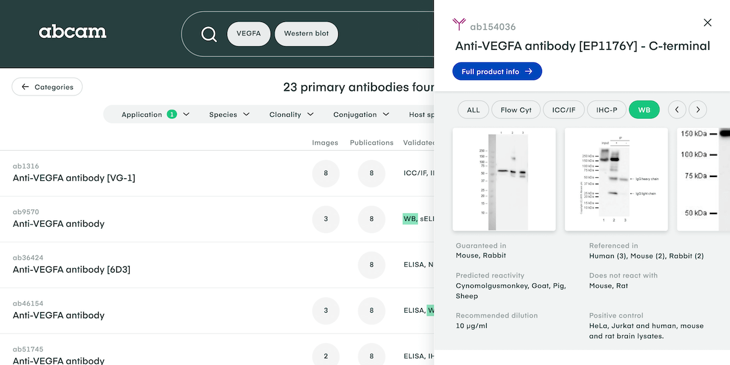Toggle the Western blot search chip

(x=306, y=34)
